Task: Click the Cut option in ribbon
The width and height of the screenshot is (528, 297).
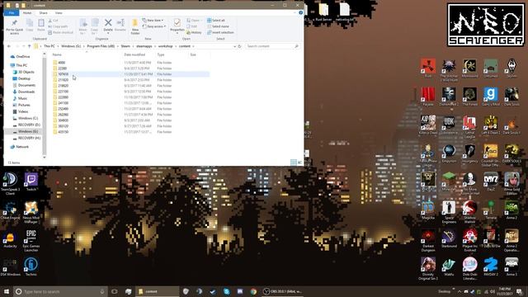Action: pos(53,20)
